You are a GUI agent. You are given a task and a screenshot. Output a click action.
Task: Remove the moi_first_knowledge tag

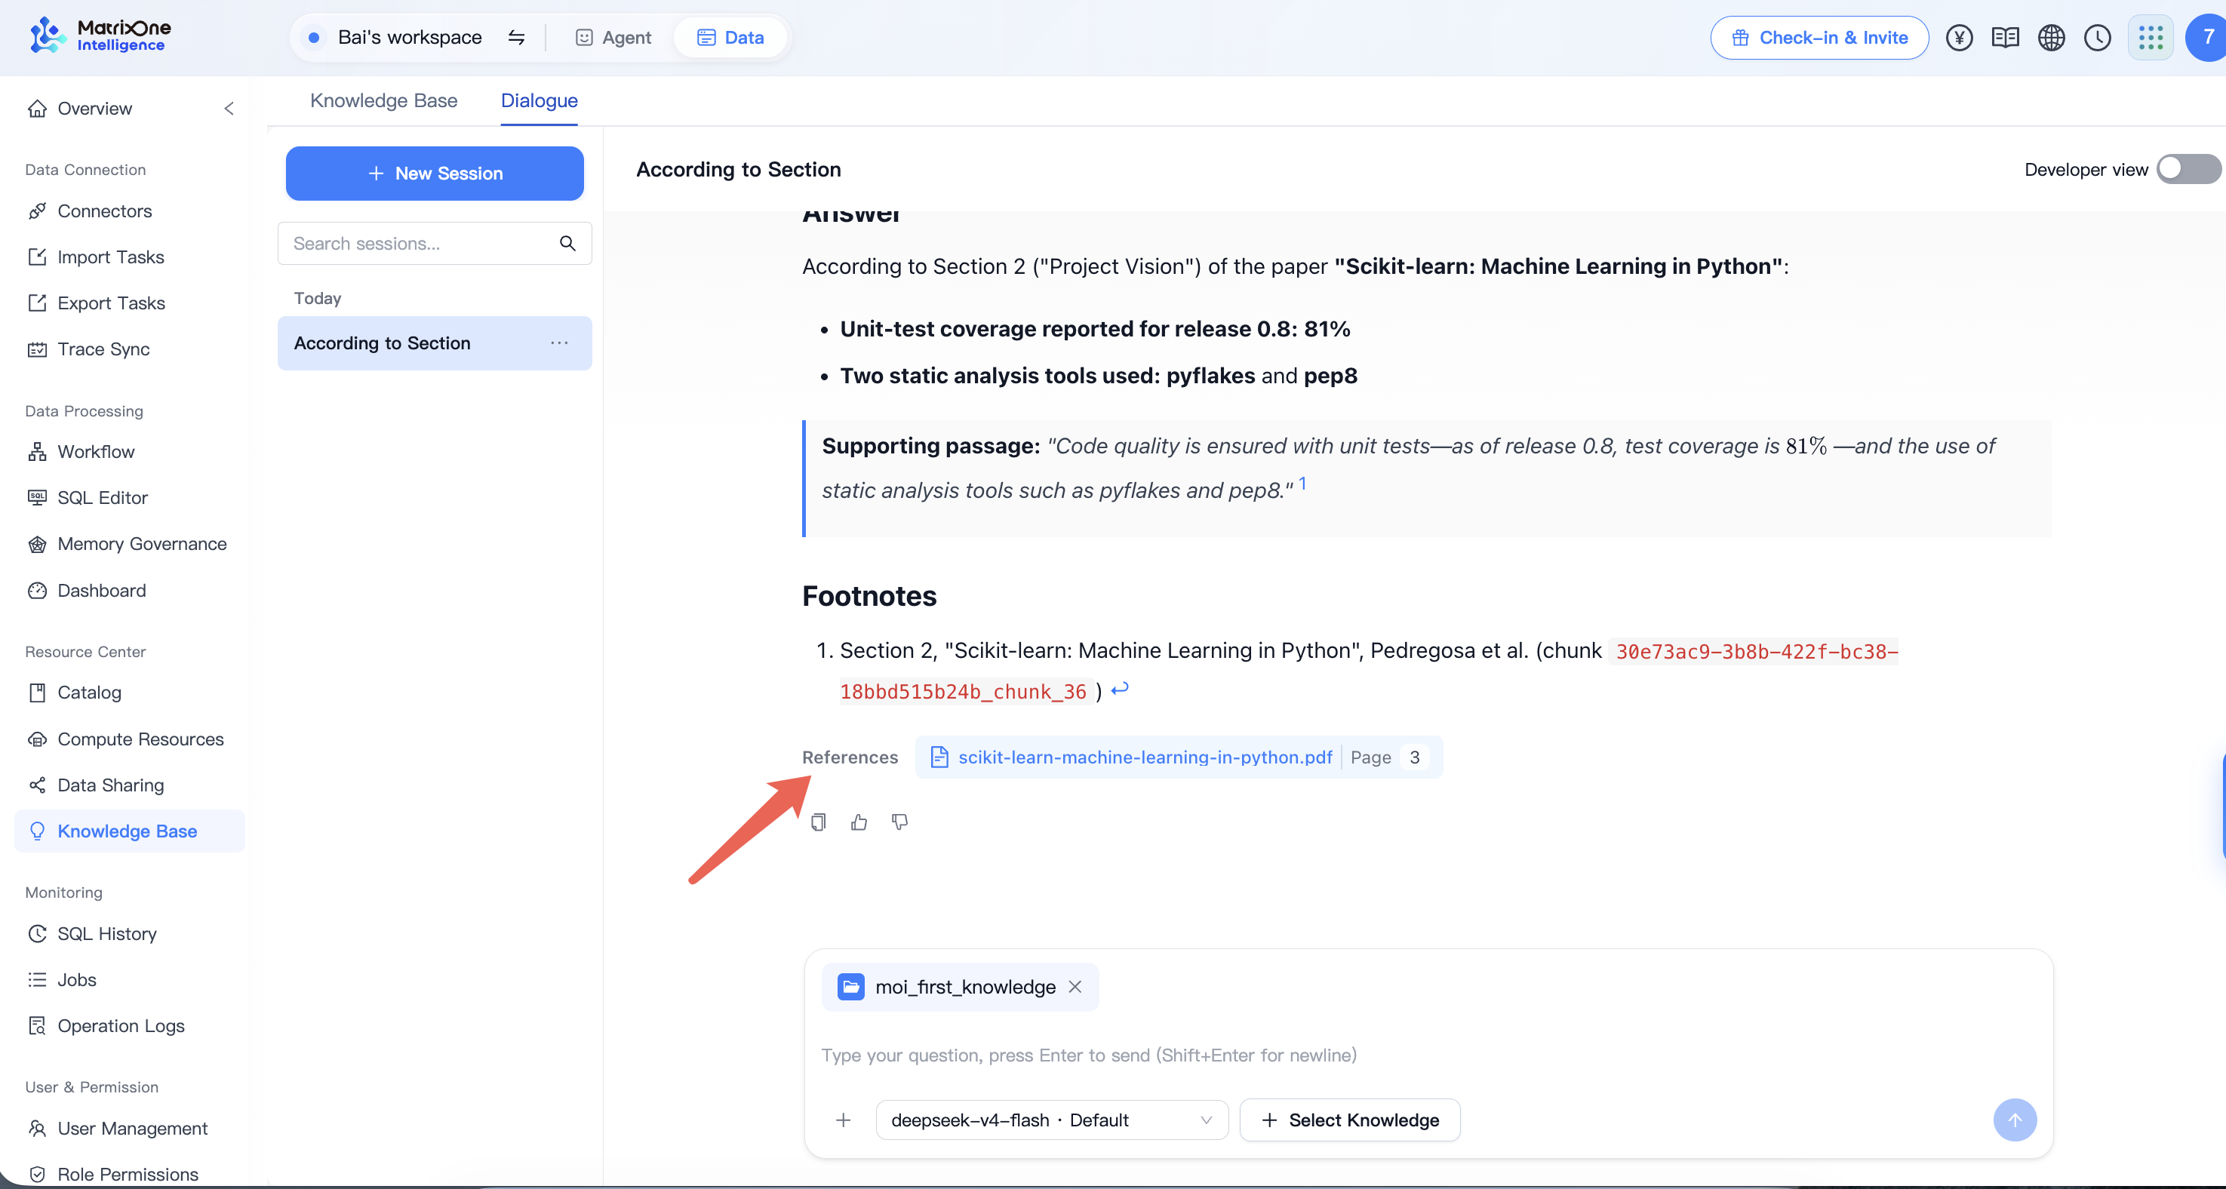click(x=1075, y=986)
